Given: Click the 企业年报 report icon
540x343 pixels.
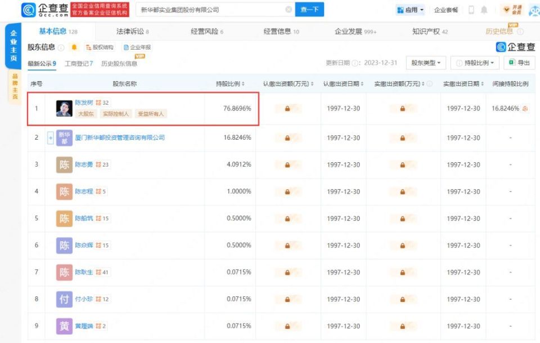Looking at the screenshot, I should (x=125, y=47).
